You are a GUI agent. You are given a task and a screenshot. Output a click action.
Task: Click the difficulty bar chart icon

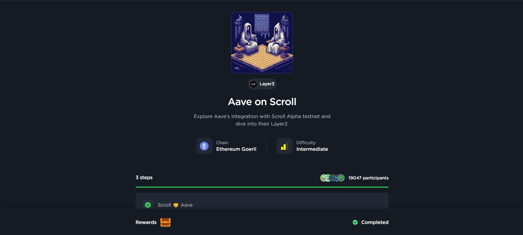pos(284,146)
